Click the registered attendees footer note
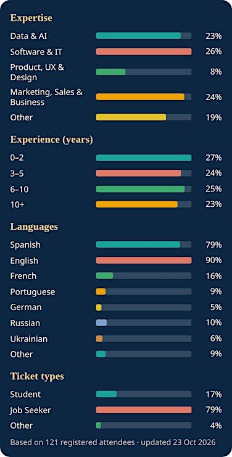 point(113,442)
